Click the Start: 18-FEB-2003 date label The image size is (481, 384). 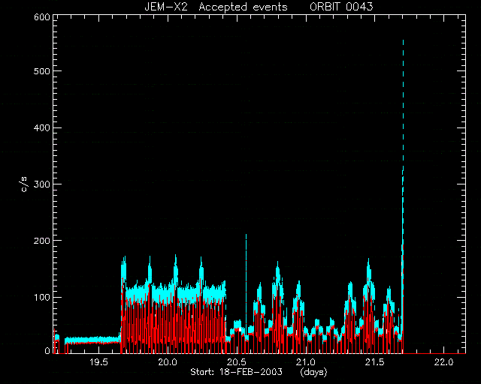236,372
